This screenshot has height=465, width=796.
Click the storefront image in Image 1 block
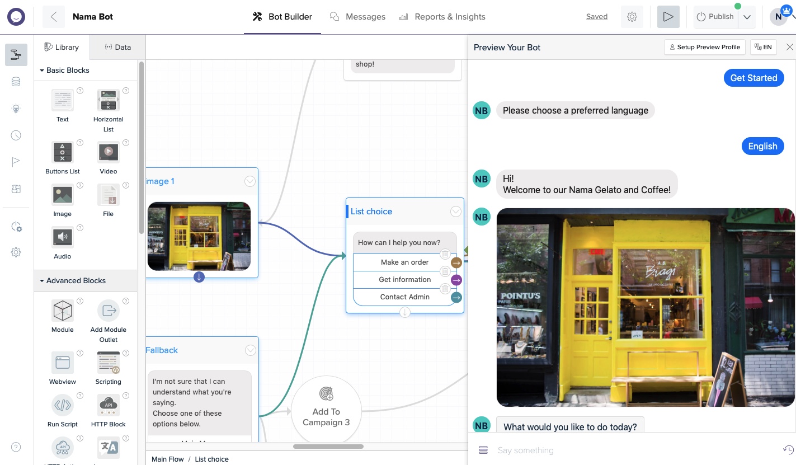[x=199, y=236]
